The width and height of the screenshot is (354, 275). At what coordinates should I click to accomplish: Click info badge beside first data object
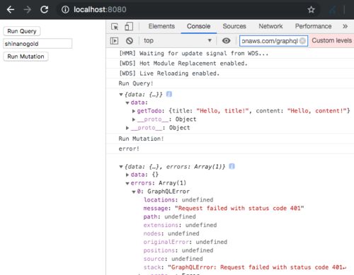click(169, 94)
